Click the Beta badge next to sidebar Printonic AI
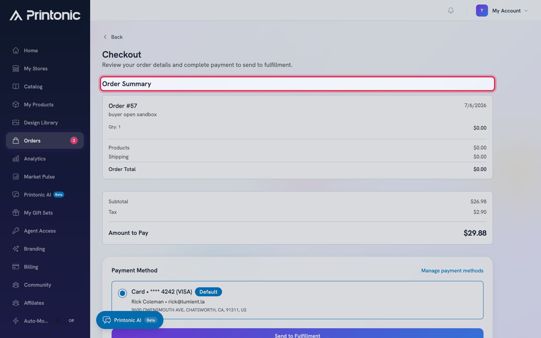 click(x=59, y=195)
